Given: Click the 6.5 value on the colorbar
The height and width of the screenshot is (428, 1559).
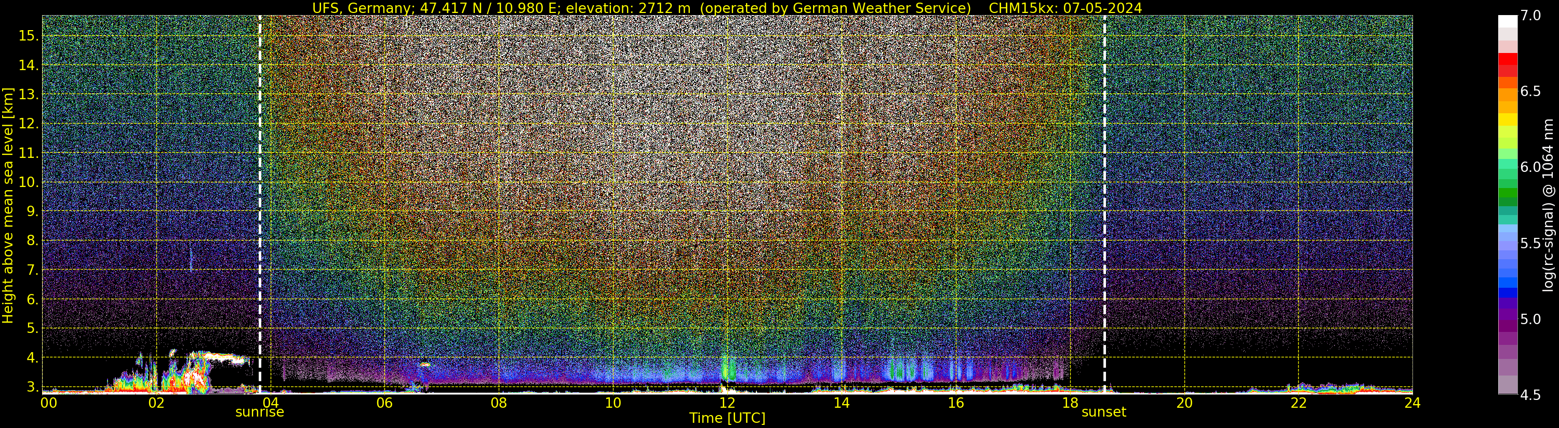Looking at the screenshot, I should pos(1530,91).
